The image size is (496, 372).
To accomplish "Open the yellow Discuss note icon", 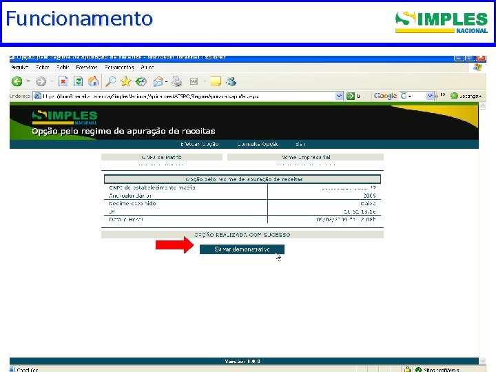I will (216, 81).
